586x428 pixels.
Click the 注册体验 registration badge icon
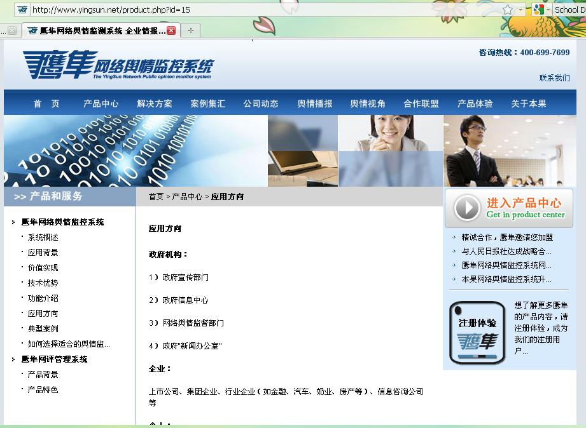[477, 333]
